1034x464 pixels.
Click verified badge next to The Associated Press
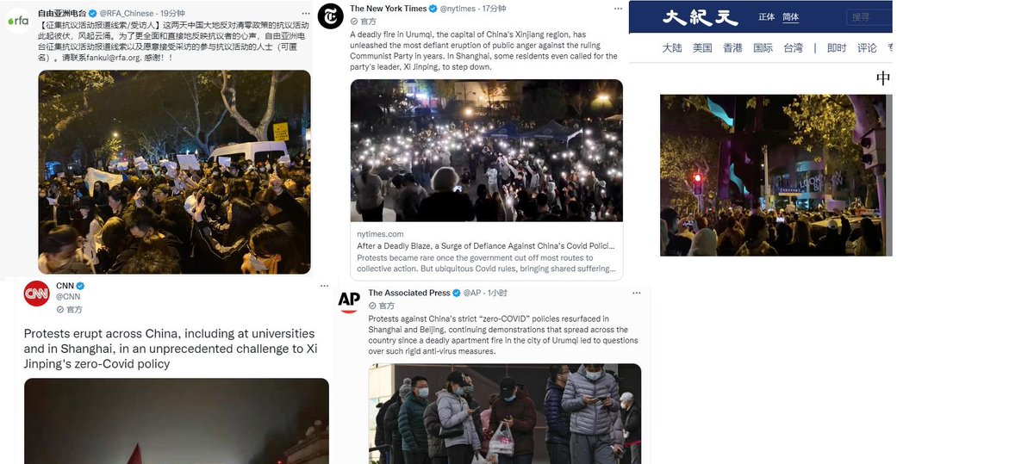click(x=458, y=294)
